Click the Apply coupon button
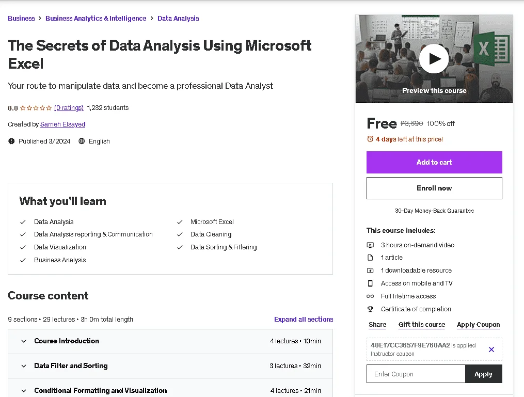 483,374
